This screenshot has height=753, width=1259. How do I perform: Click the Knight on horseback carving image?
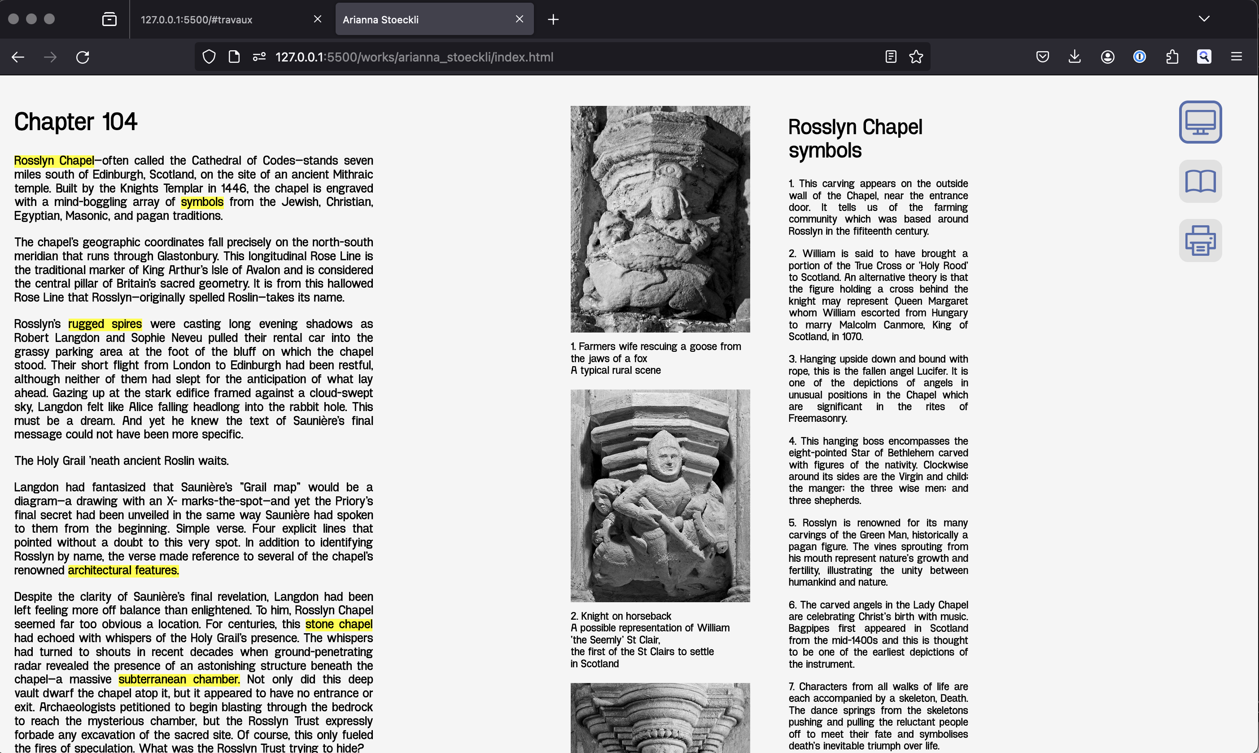pos(660,495)
